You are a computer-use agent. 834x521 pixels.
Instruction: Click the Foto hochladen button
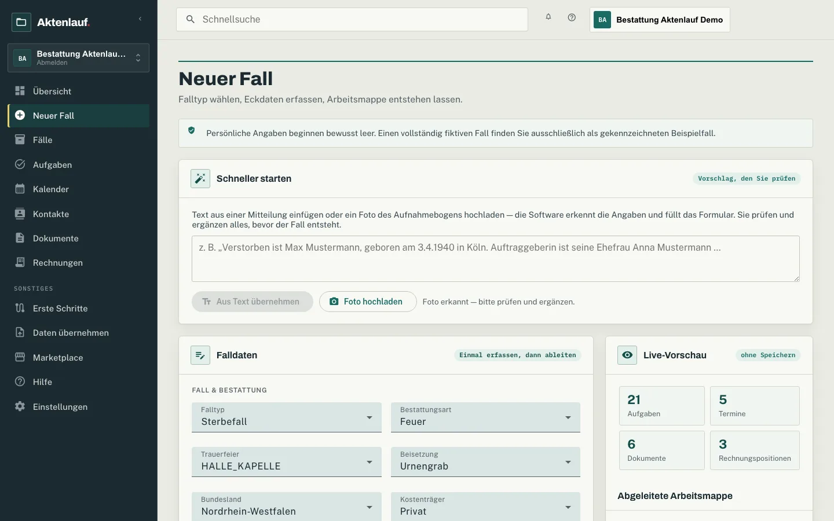click(x=368, y=302)
